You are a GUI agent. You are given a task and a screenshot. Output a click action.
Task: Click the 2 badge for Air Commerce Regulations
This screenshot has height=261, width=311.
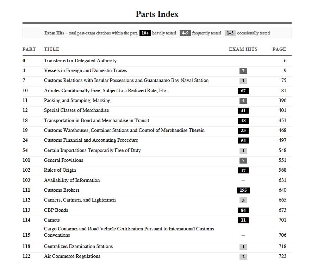(x=243, y=256)
